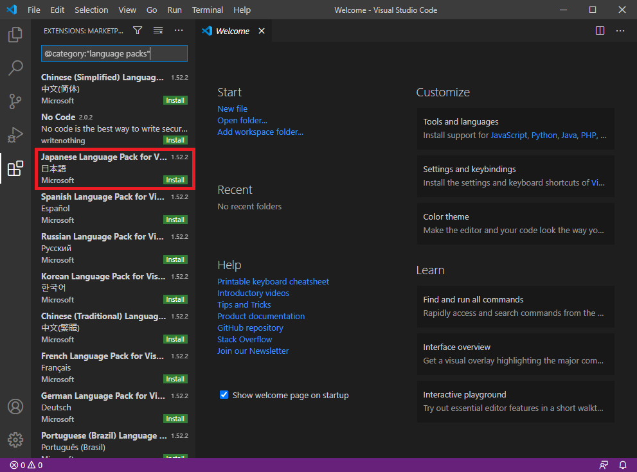Open the Selection menu
Screen dimensions: 637x472
91,10
